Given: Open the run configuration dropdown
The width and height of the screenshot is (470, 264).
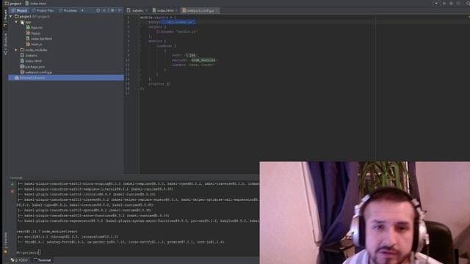Looking at the screenshot, I should click(436, 3).
